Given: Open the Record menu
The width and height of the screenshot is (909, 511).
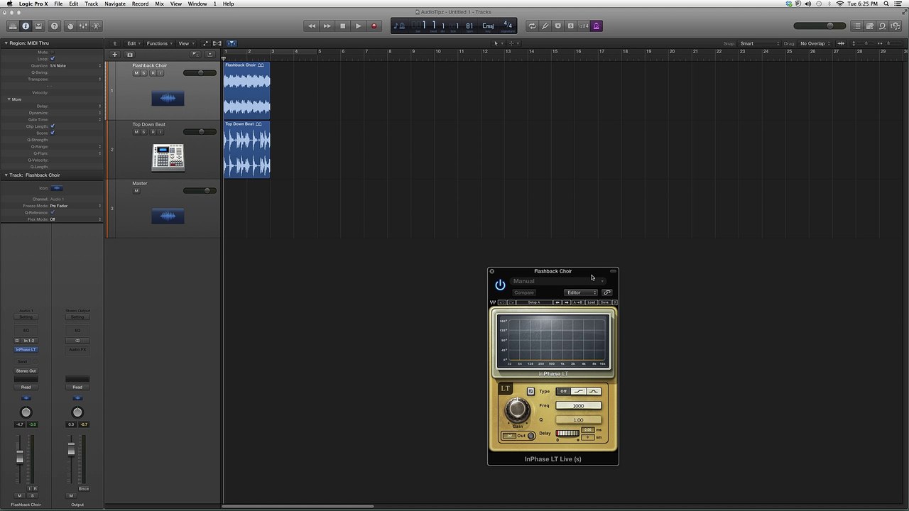Looking at the screenshot, I should [140, 4].
